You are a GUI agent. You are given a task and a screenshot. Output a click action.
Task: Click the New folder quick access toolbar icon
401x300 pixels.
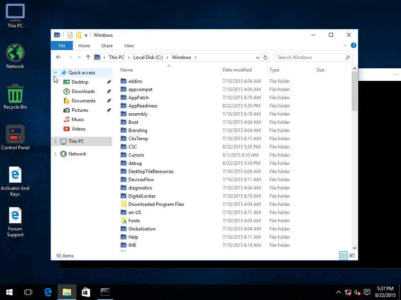point(79,35)
